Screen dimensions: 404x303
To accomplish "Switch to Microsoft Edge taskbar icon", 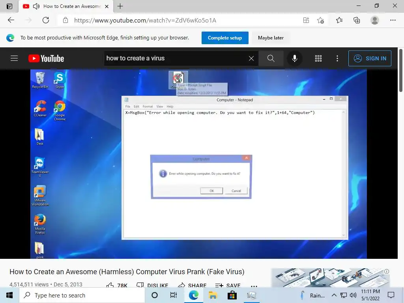I will tap(193, 295).
